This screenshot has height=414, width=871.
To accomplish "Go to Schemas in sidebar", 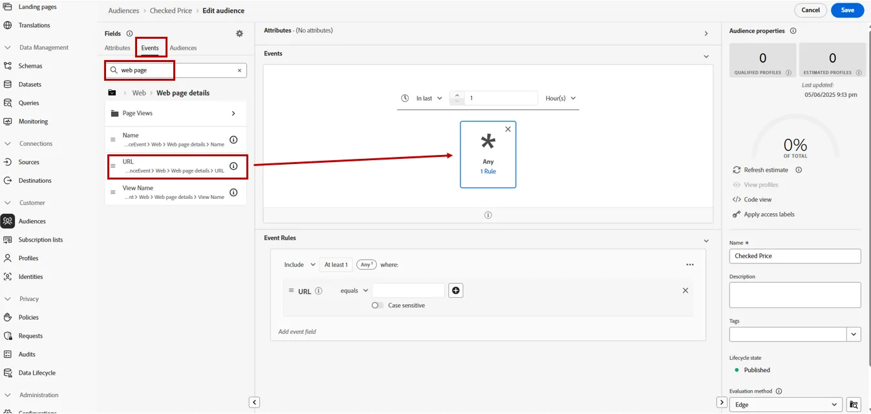I will (30, 66).
